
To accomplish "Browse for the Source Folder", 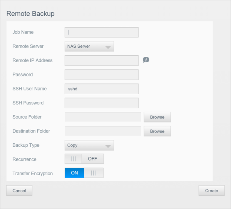I will tap(157, 117).
